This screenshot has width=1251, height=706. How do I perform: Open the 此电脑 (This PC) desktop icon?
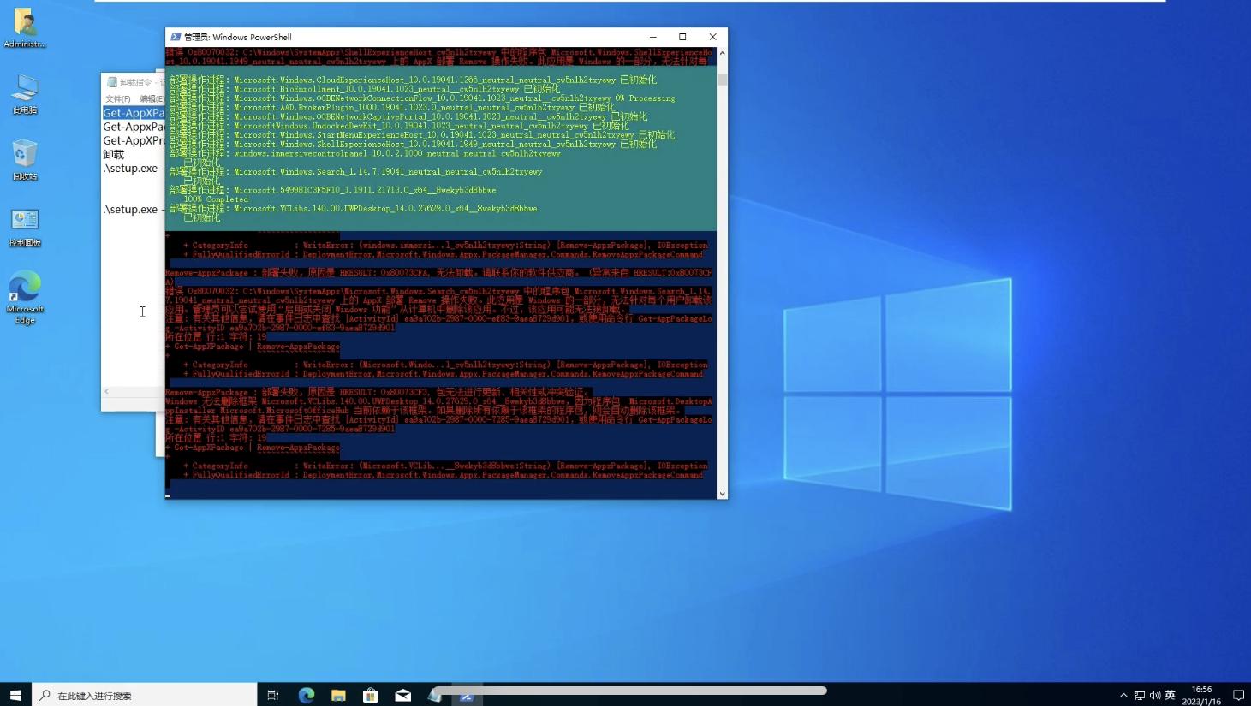coord(25,94)
